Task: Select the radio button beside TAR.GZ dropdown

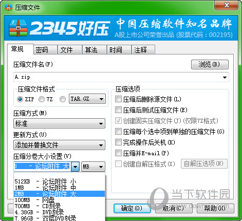Action: click(x=63, y=99)
